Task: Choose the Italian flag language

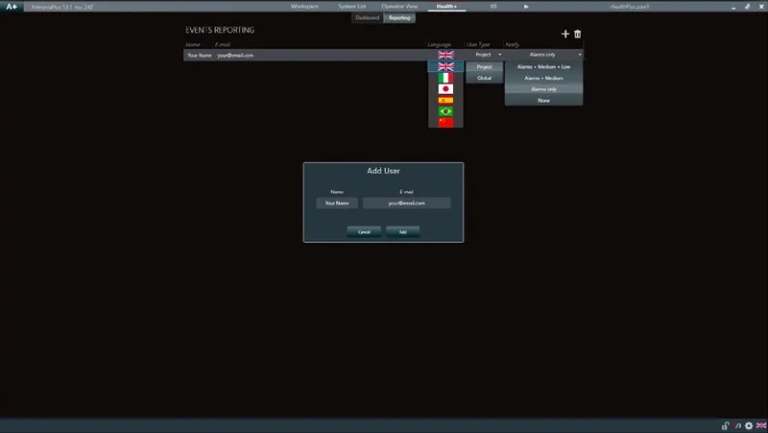Action: click(x=445, y=78)
